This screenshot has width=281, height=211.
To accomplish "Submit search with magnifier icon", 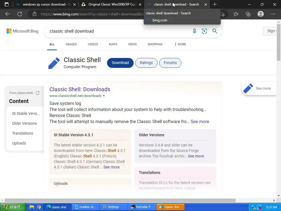I will coord(215,31).
